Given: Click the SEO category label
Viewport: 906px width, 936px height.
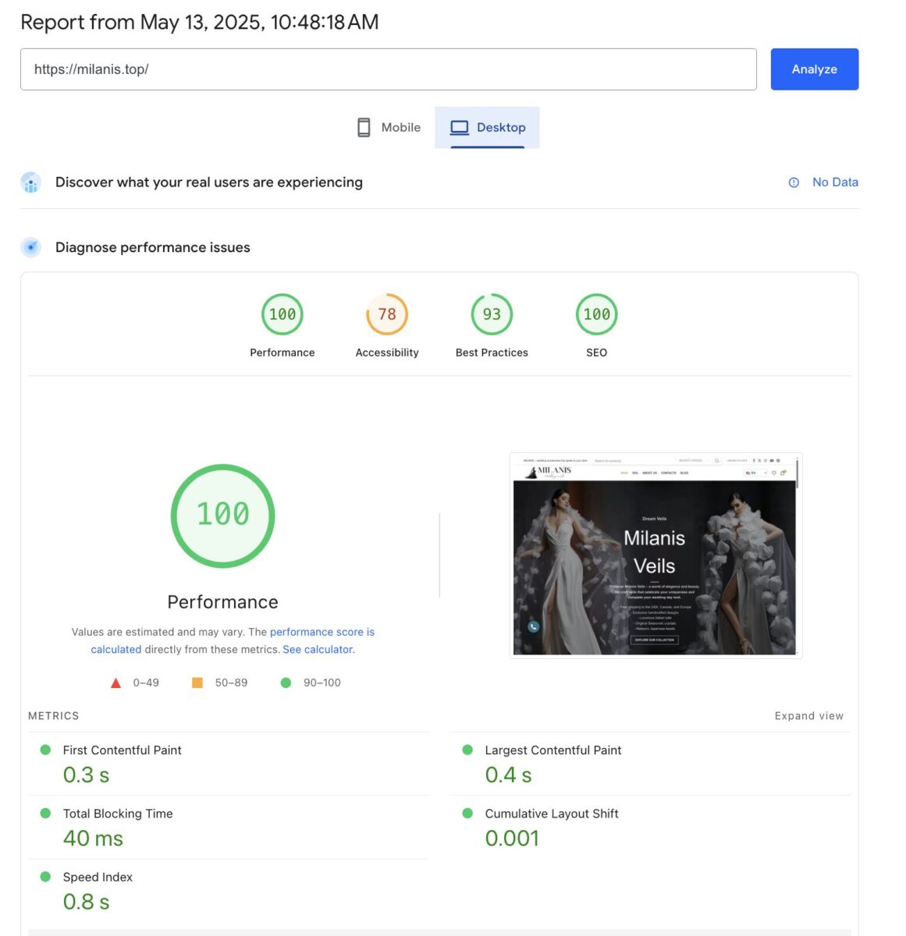Looking at the screenshot, I should click(596, 353).
